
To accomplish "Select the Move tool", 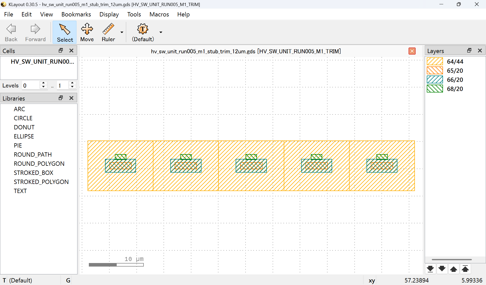I will [x=87, y=32].
